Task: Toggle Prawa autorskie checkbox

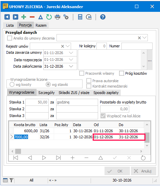Action: coord(89,81)
